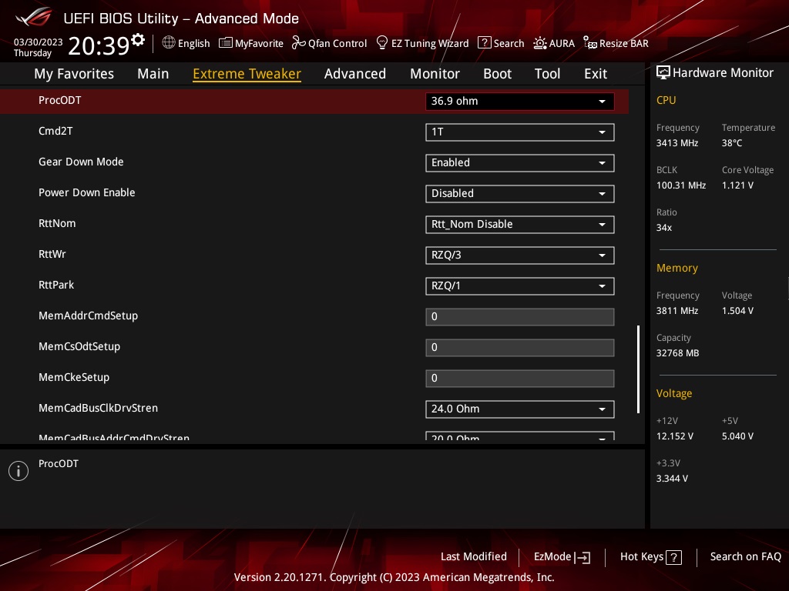Open the MemCadBusClkDrvStren 24.0 Ohm dropdown
The height and width of the screenshot is (591, 789).
point(520,409)
